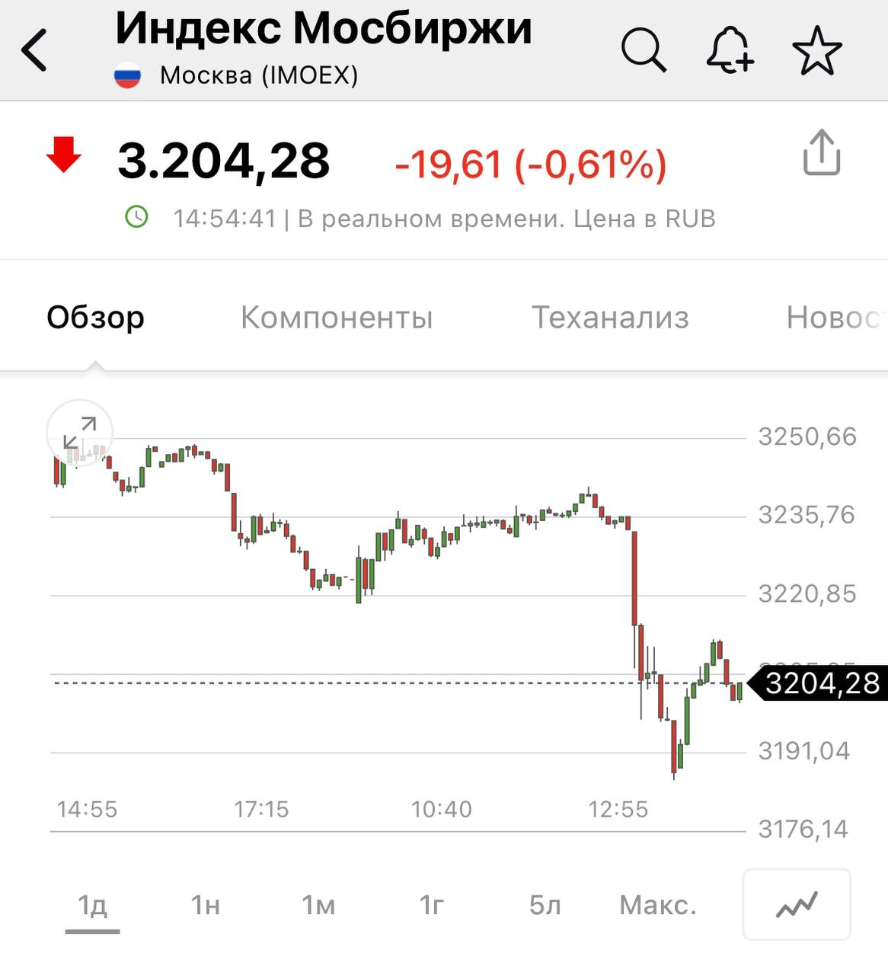Select the 1д chart period
The height and width of the screenshot is (975, 888).
(x=92, y=906)
